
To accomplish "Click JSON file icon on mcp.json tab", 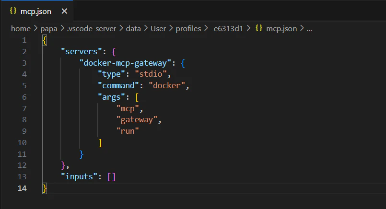I will [13, 11].
